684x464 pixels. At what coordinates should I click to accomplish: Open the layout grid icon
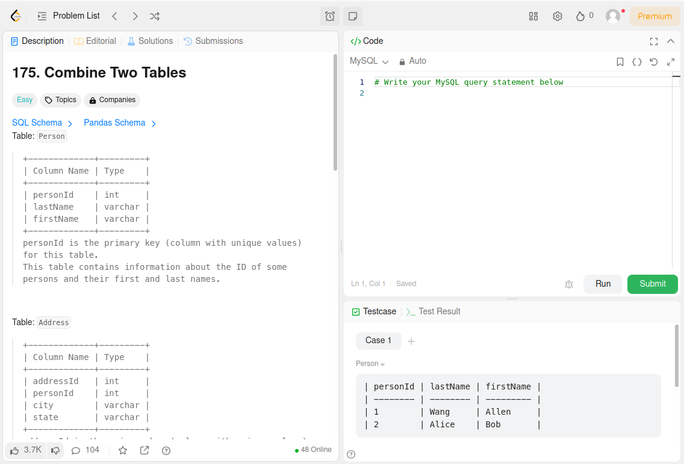pos(533,17)
